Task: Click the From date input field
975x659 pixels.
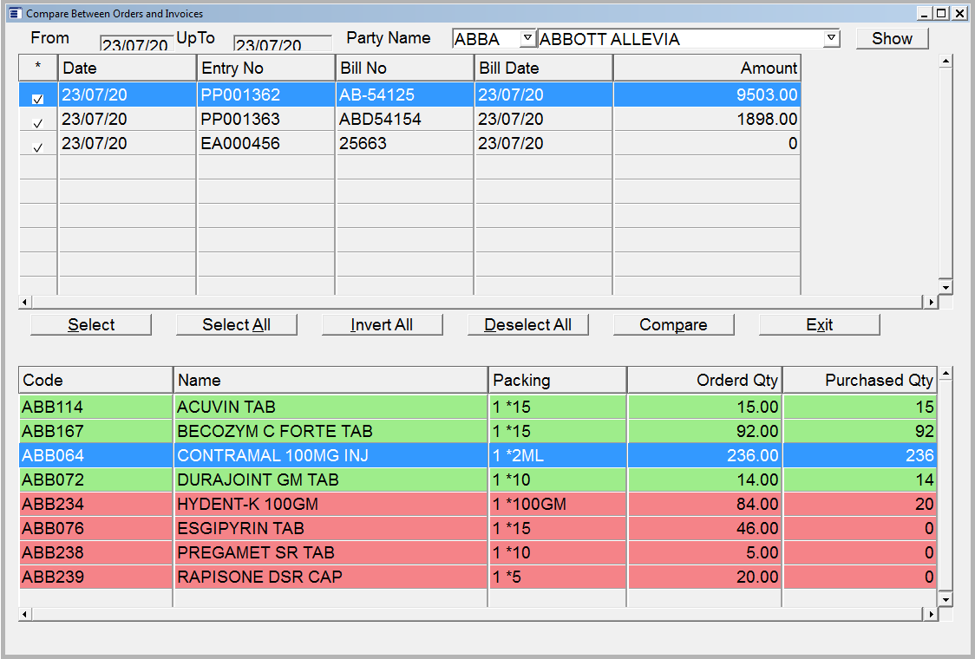Action: pyautogui.click(x=137, y=42)
